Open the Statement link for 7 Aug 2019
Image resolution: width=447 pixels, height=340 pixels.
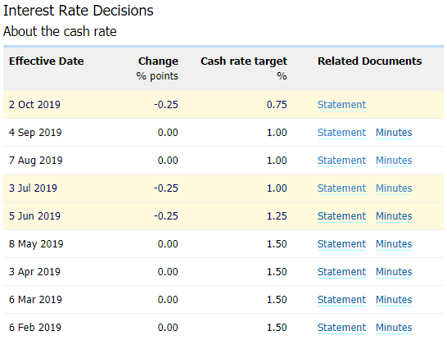pyautogui.click(x=341, y=161)
